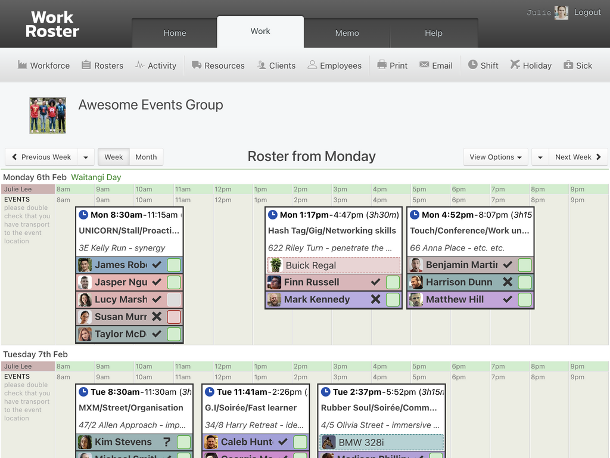Screen dimensions: 610x458
Task: Open the View Options dropdown
Action: (495, 157)
